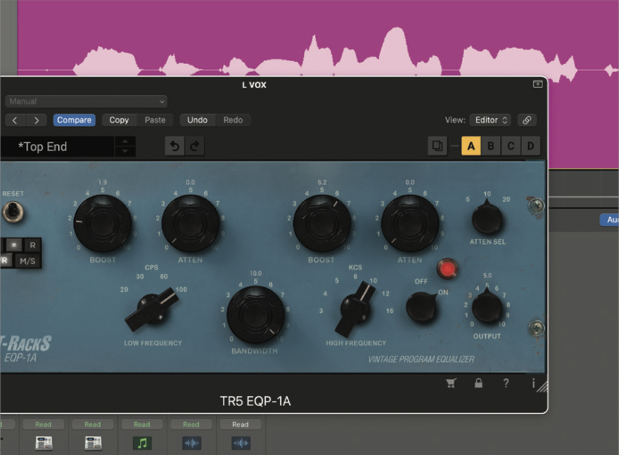Click the shopping cart icon in the plugin footer
This screenshot has width=619, height=455.
pyautogui.click(x=451, y=383)
